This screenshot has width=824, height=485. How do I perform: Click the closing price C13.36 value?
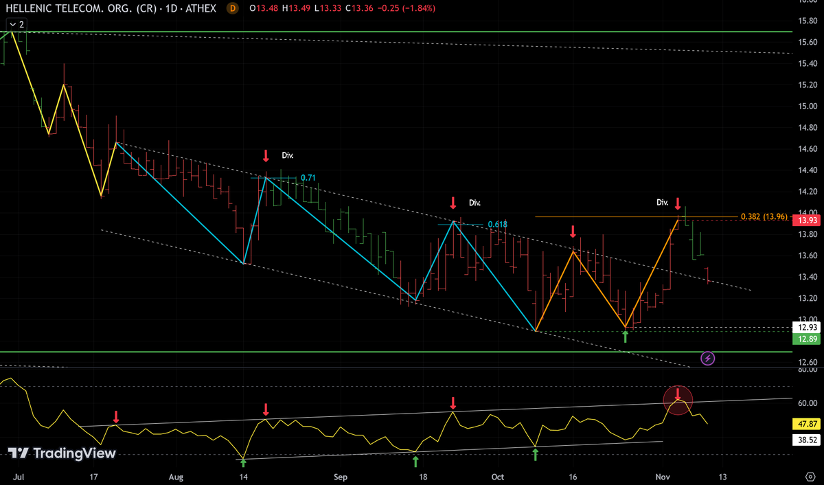click(x=360, y=8)
